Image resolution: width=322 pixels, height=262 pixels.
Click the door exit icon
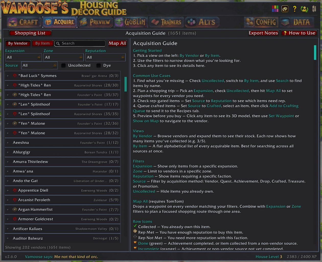[314, 9]
